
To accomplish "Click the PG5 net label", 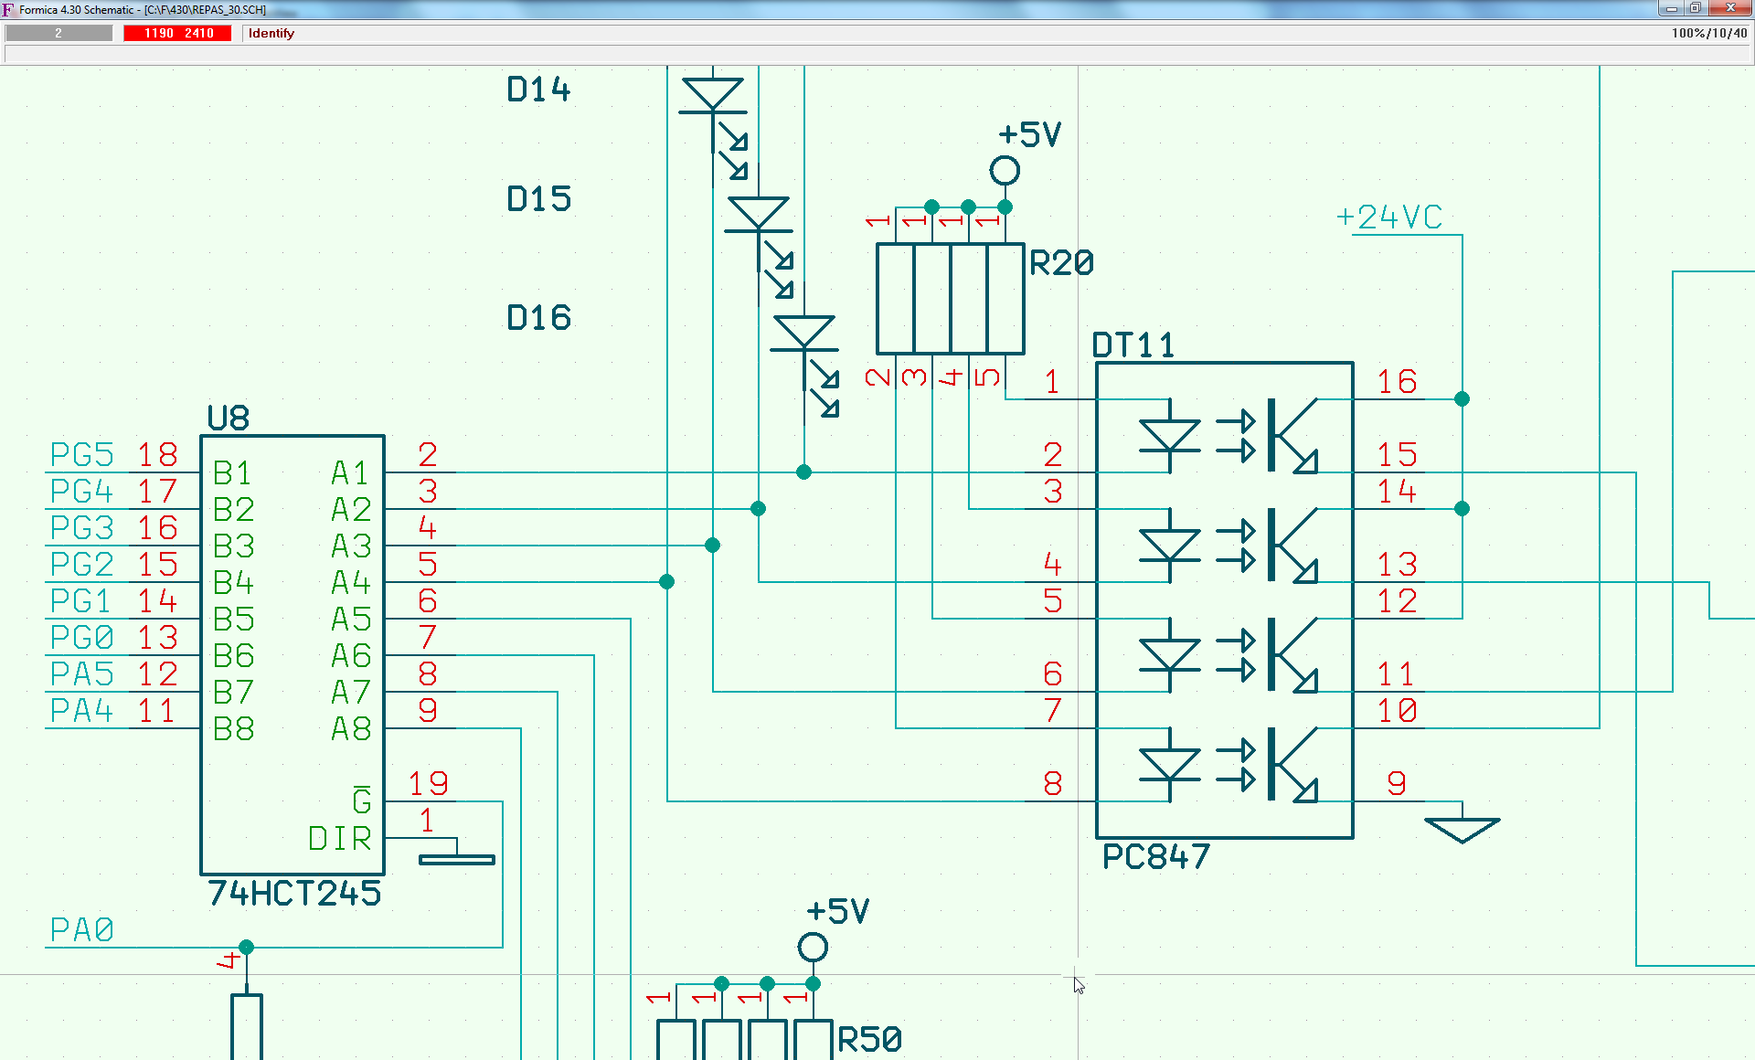I will (x=82, y=455).
